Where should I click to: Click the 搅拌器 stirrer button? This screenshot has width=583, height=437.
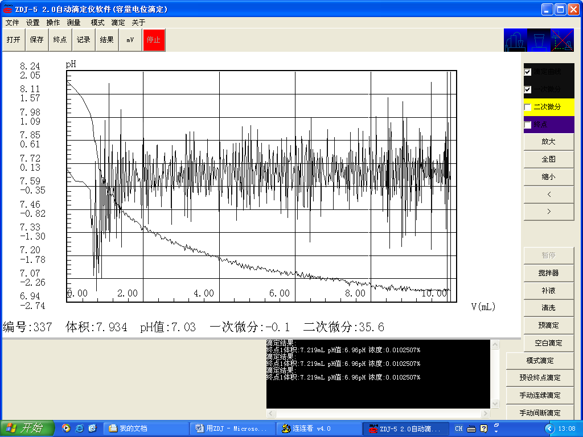(548, 273)
